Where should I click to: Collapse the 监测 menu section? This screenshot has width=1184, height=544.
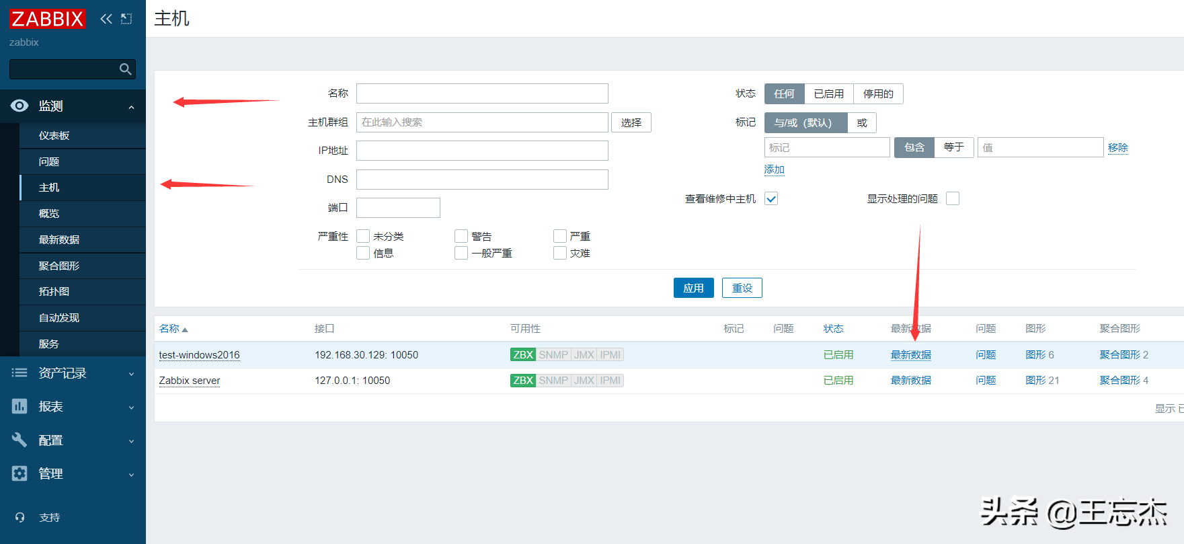(131, 107)
